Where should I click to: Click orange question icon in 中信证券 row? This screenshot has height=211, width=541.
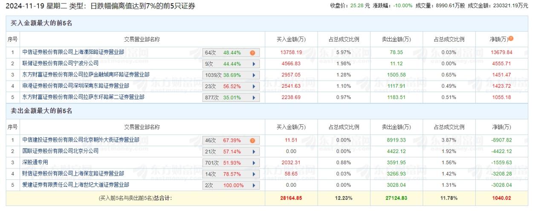252,53
